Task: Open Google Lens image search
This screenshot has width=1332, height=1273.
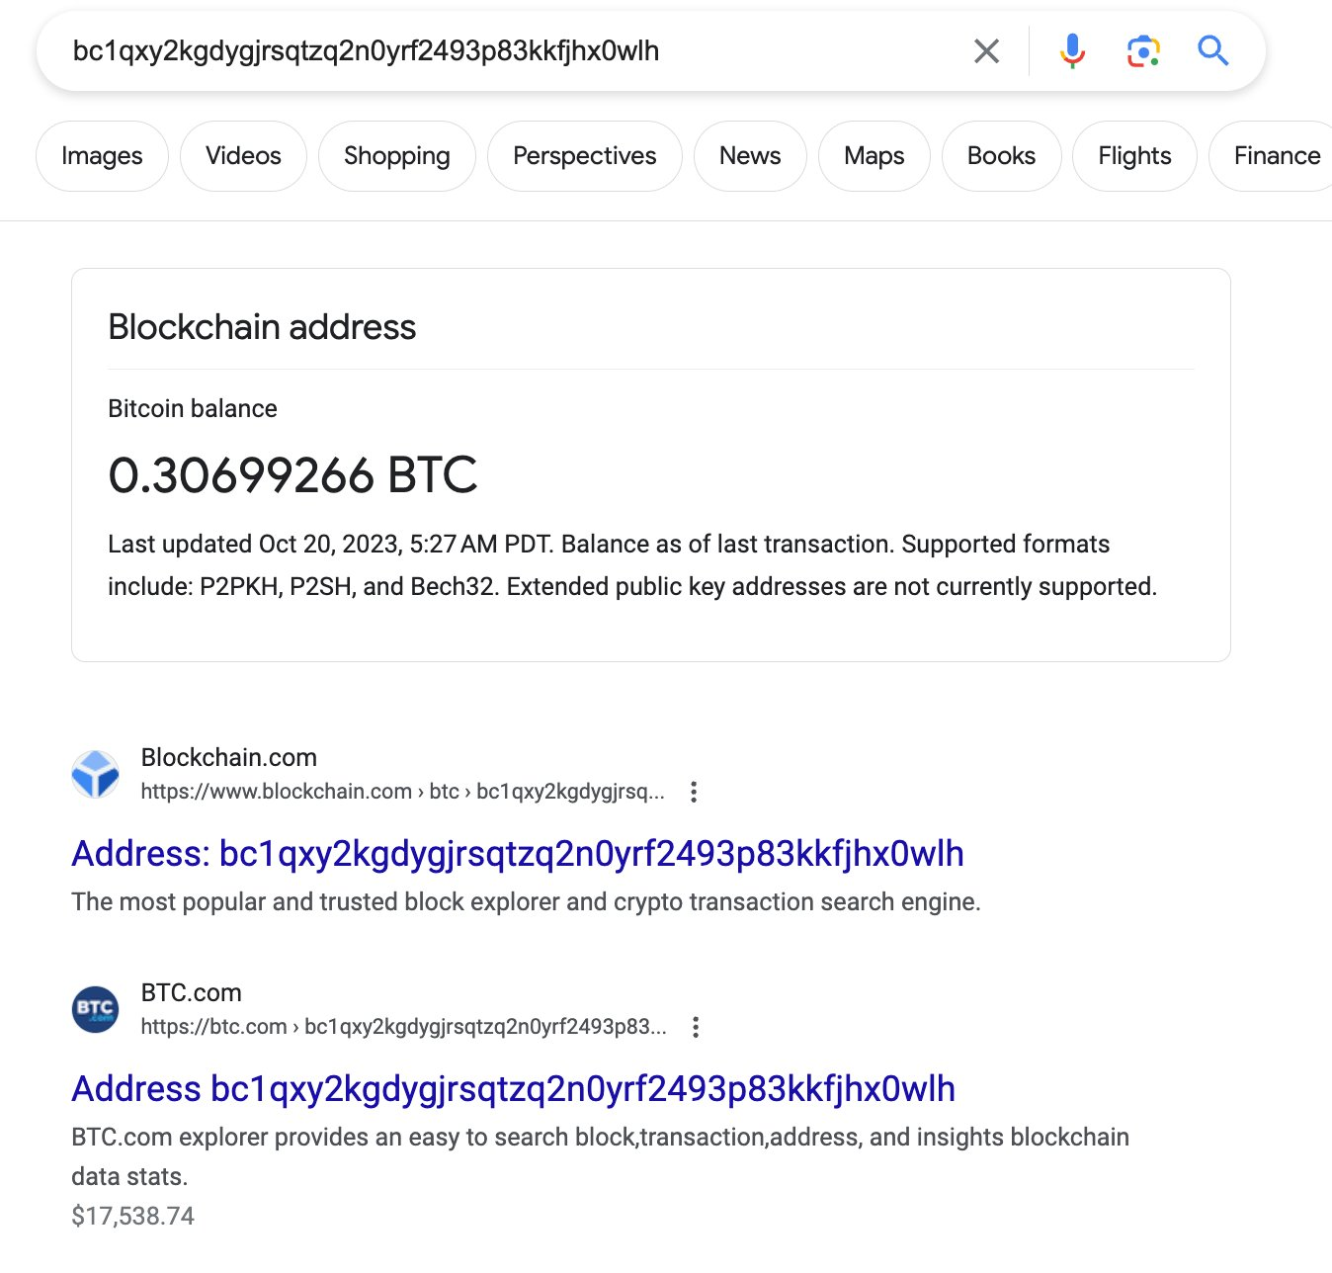Action: coord(1143,50)
